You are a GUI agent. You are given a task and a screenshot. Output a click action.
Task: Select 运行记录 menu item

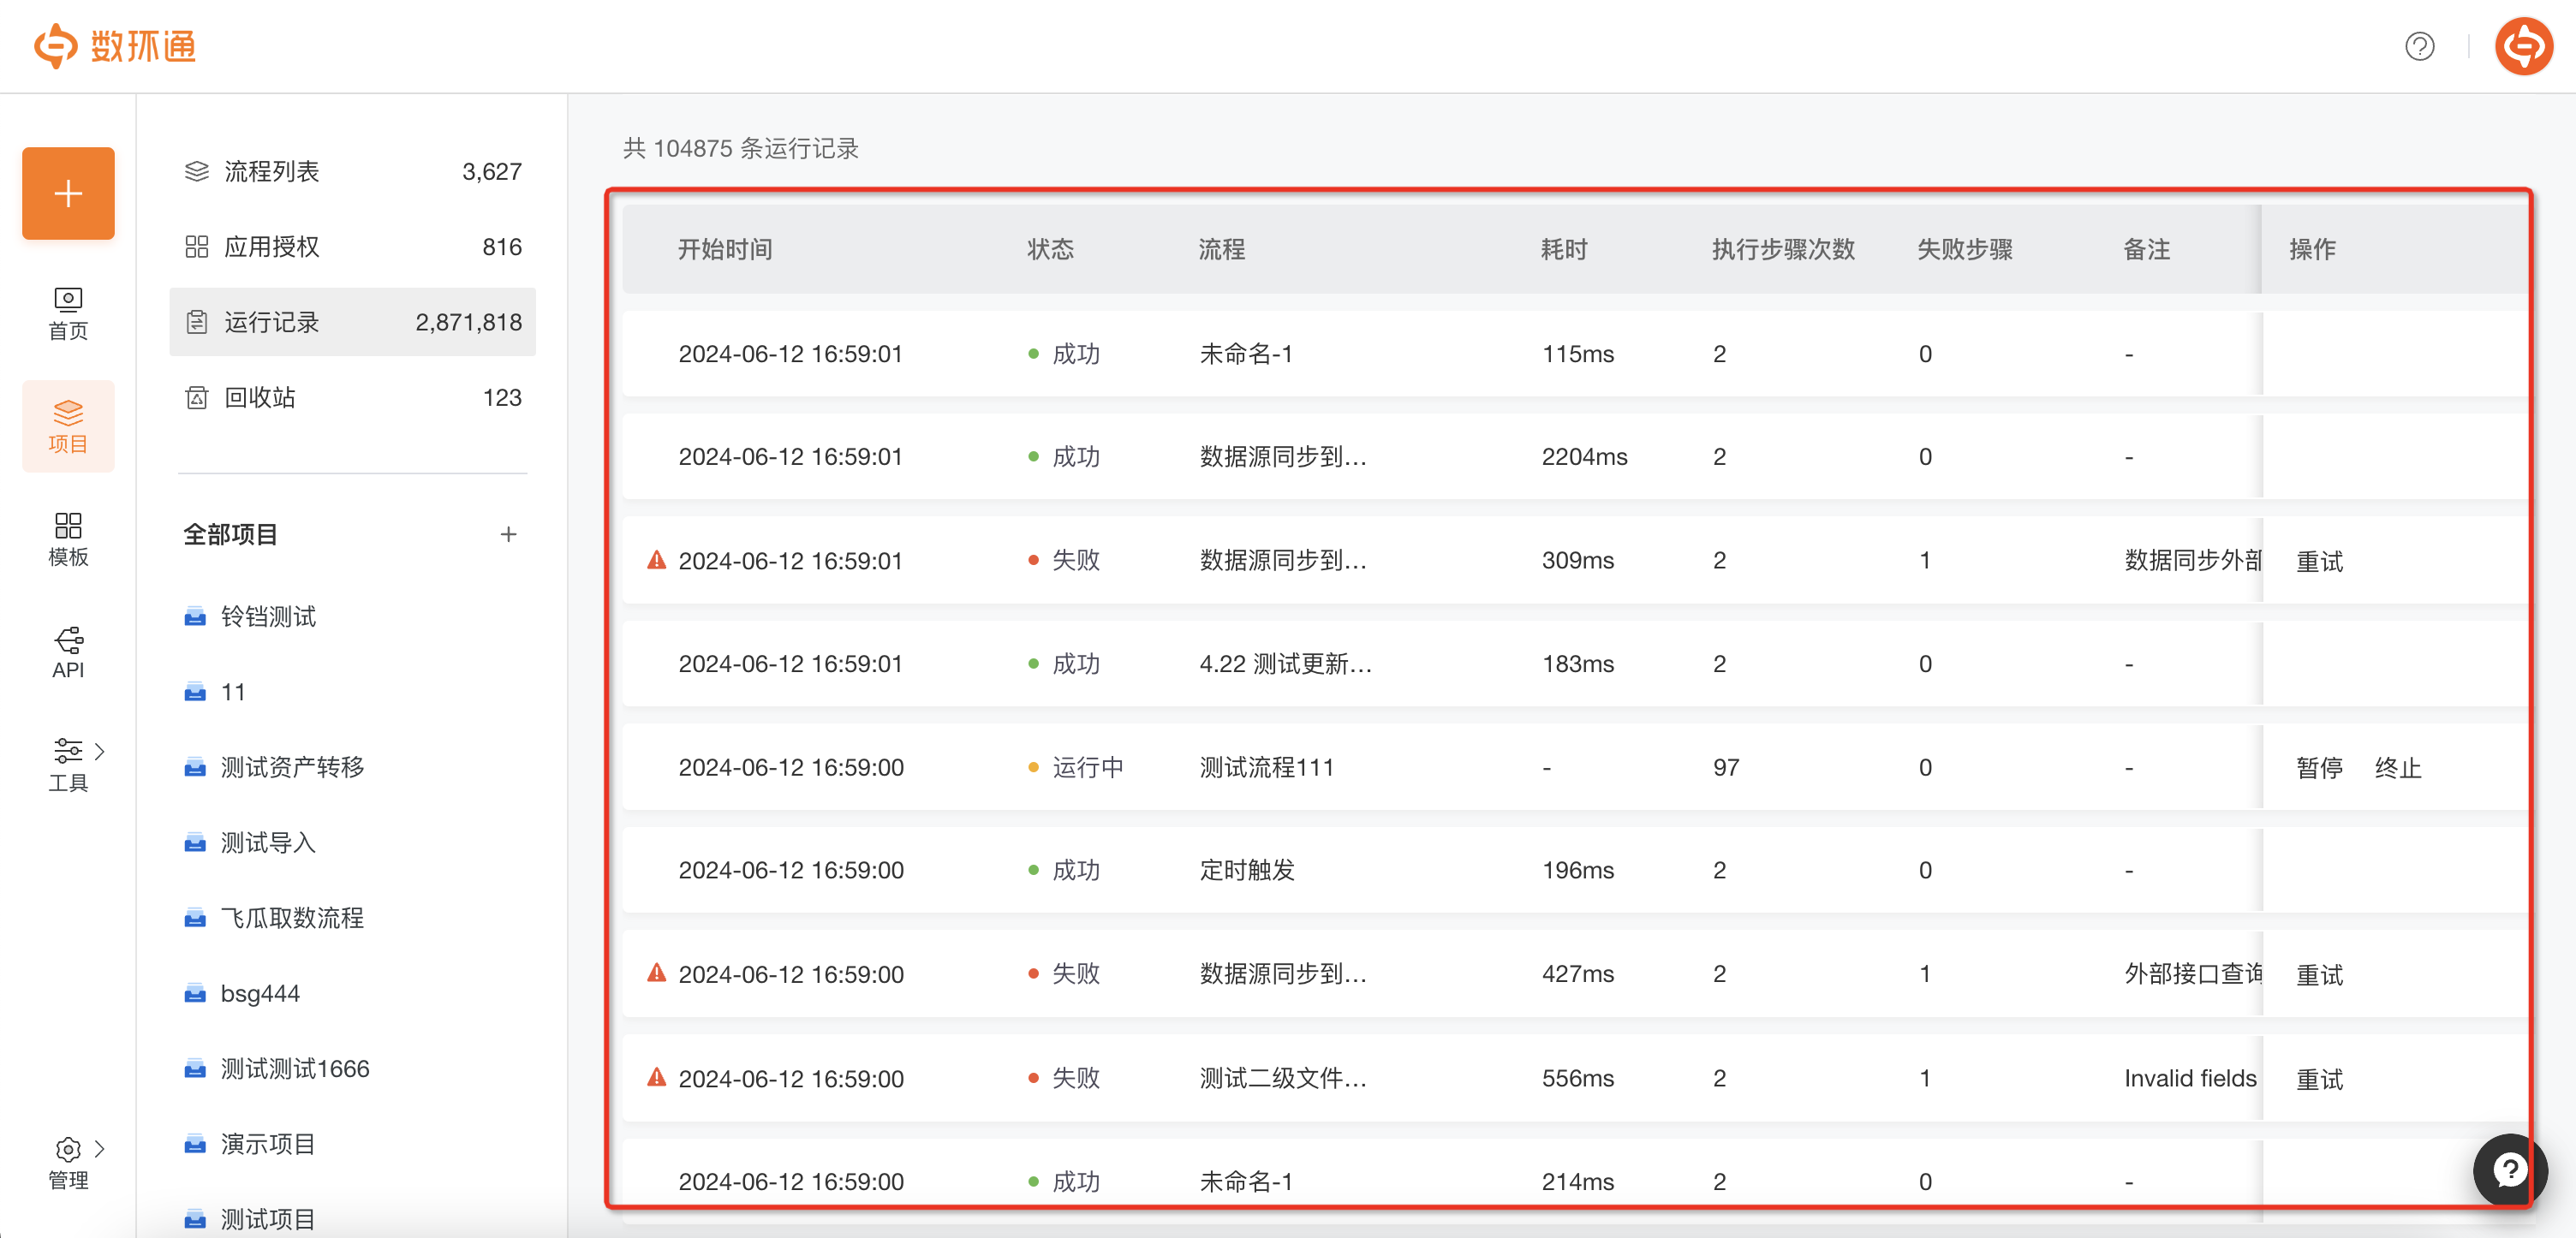pyautogui.click(x=352, y=322)
